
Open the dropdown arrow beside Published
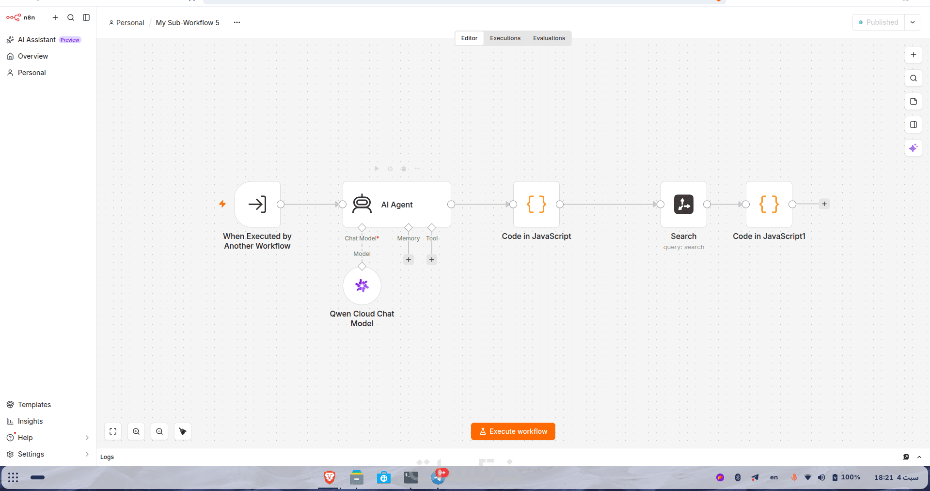[912, 22]
